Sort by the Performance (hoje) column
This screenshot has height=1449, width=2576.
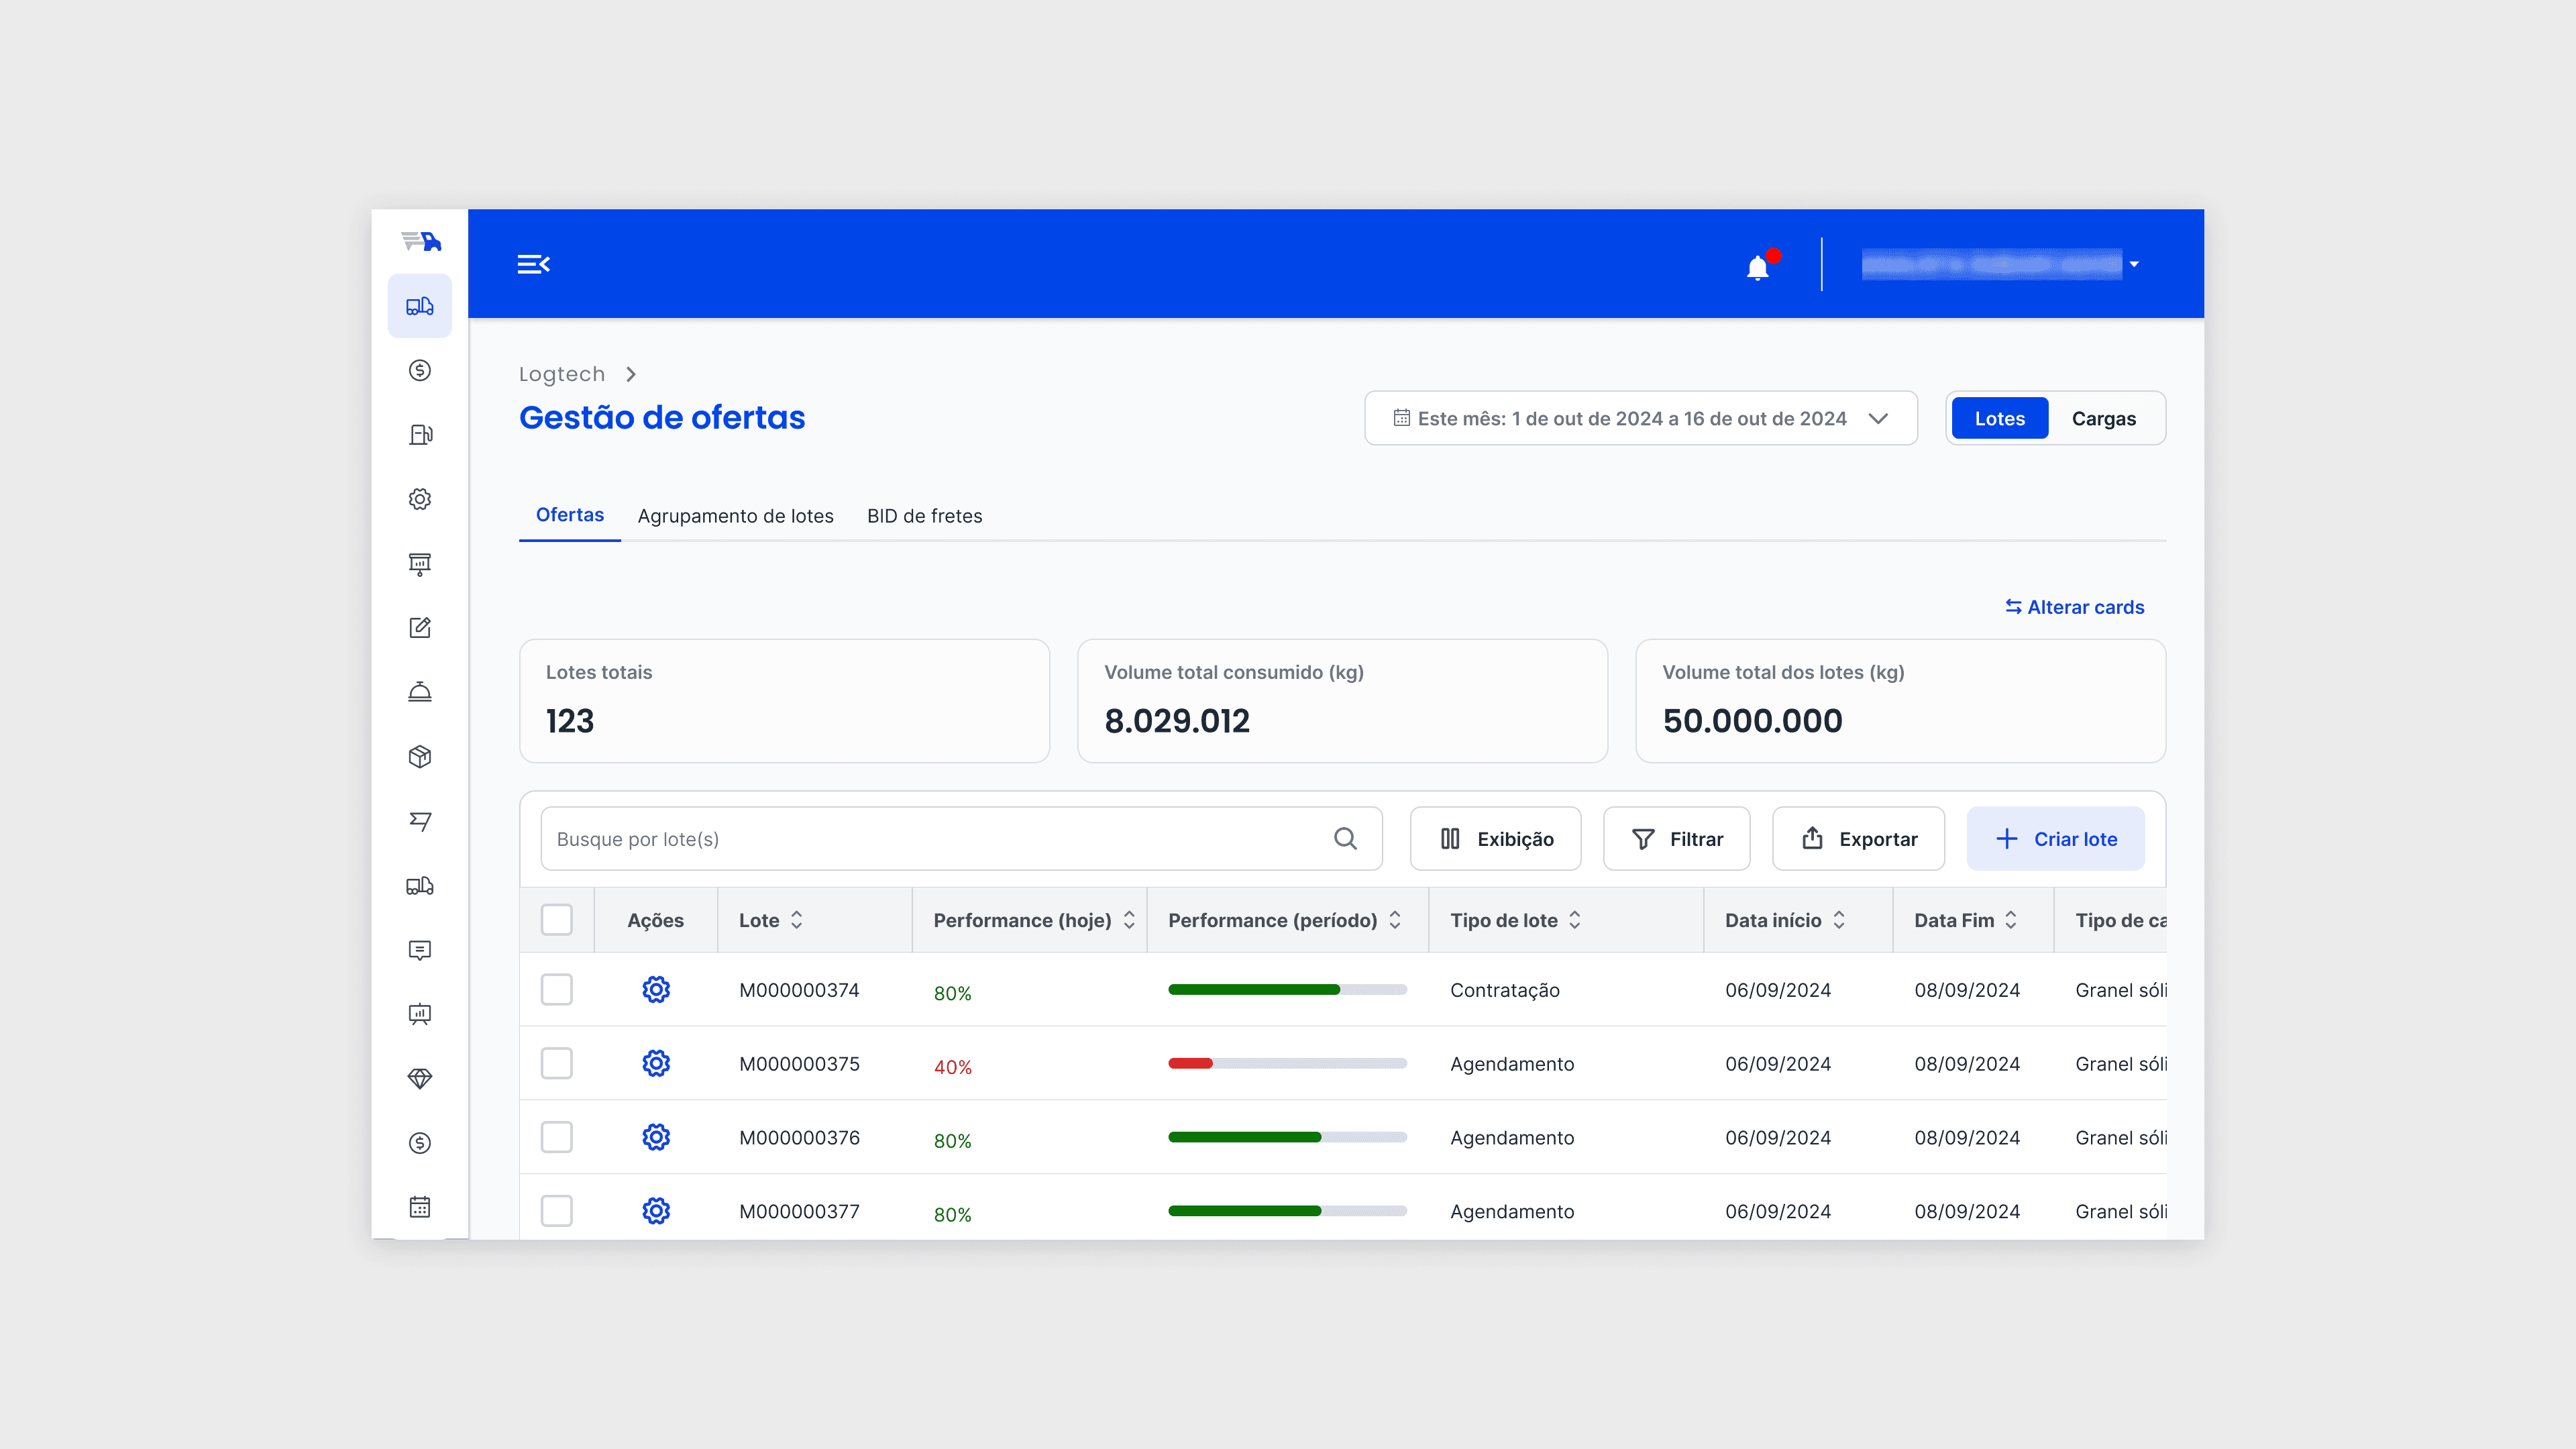tap(1129, 920)
